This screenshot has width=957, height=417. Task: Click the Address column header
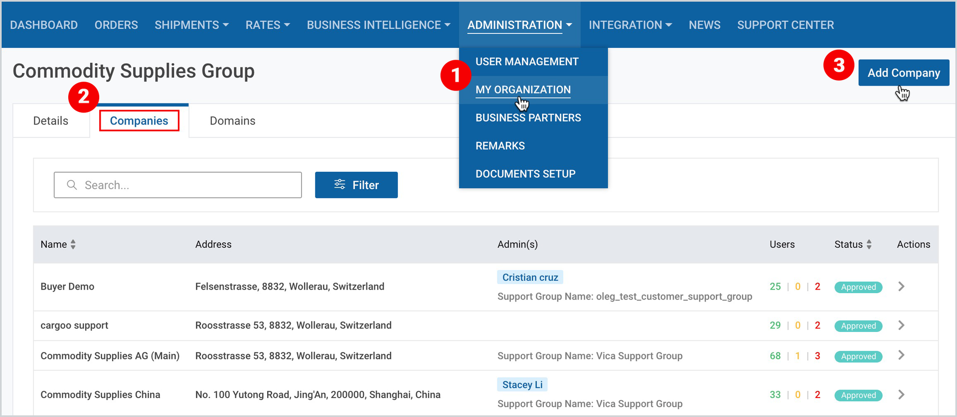click(213, 244)
